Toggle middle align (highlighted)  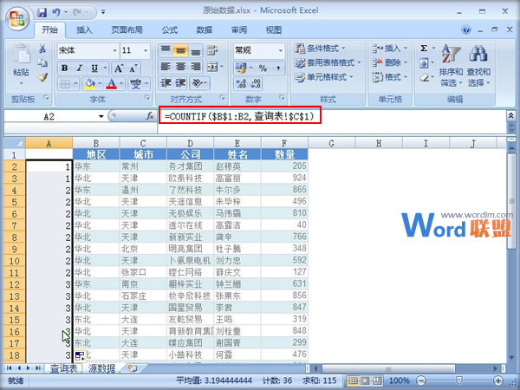coord(180,50)
